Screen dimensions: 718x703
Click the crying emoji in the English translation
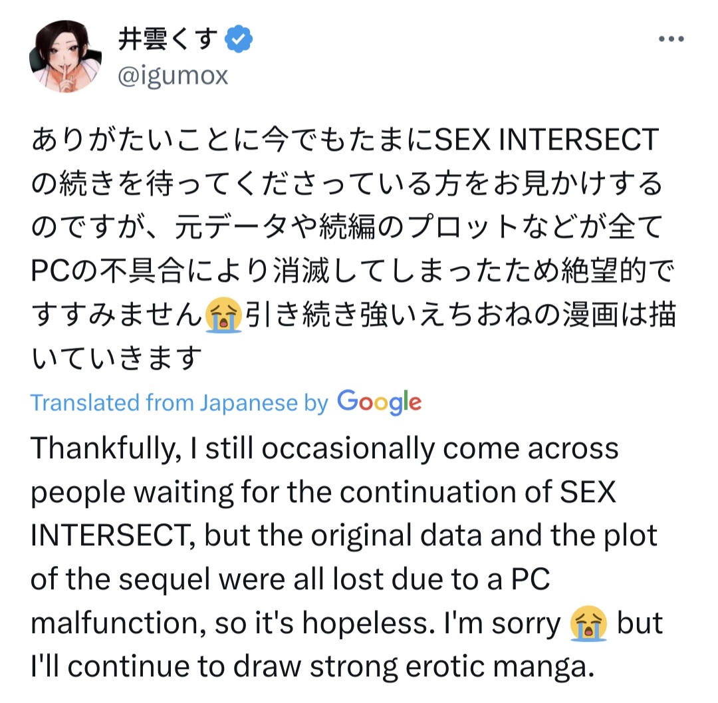coord(589,625)
